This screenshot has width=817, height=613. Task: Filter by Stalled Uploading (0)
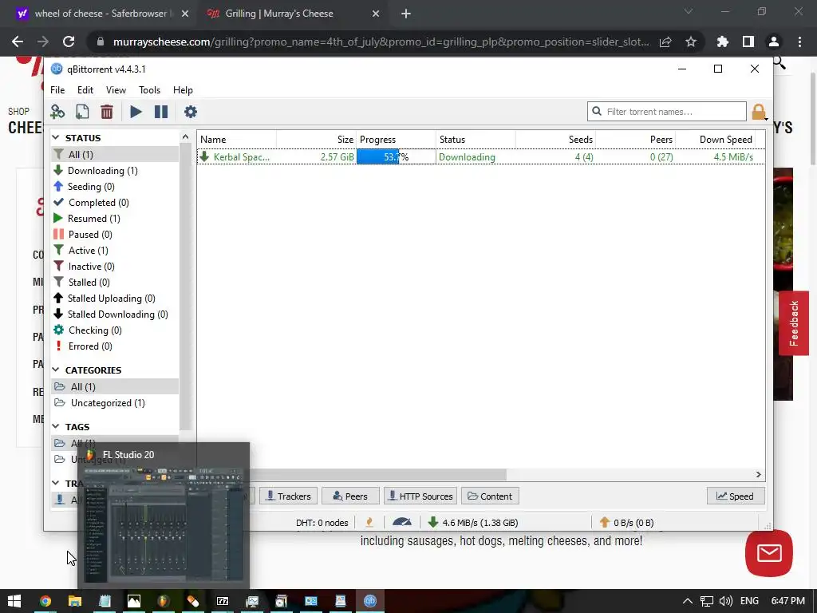(x=115, y=299)
